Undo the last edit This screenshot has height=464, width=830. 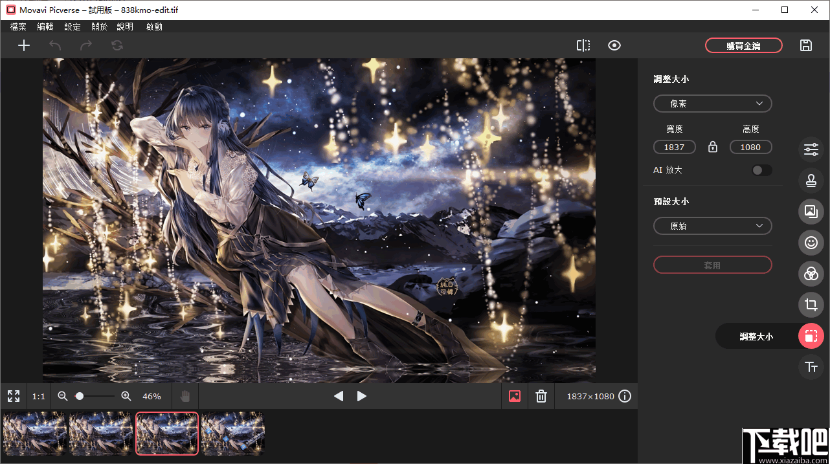coord(55,45)
